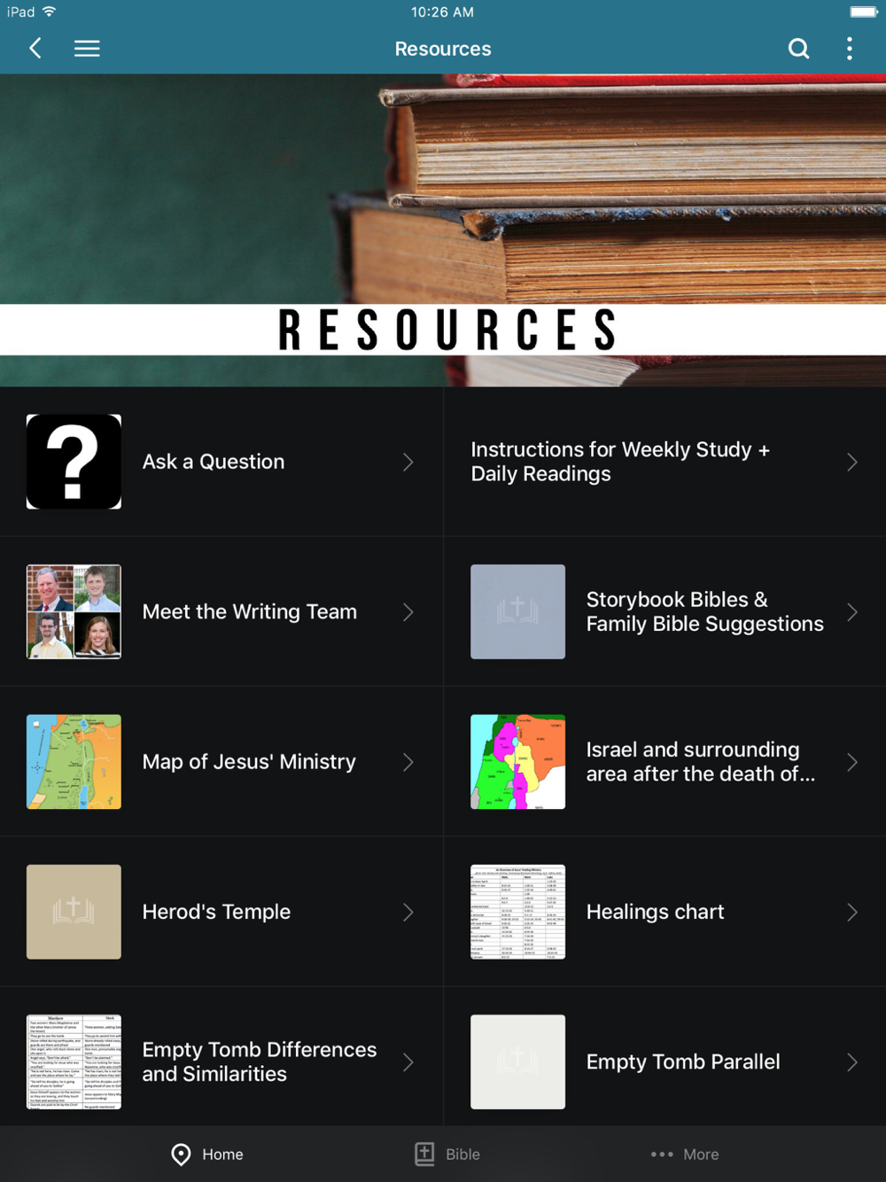This screenshot has height=1182, width=886.
Task: Tap the back arrow icon
Action: pos(35,48)
